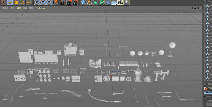Switch coordinate system world/object icon
The image size is (212, 109).
(55, 3)
